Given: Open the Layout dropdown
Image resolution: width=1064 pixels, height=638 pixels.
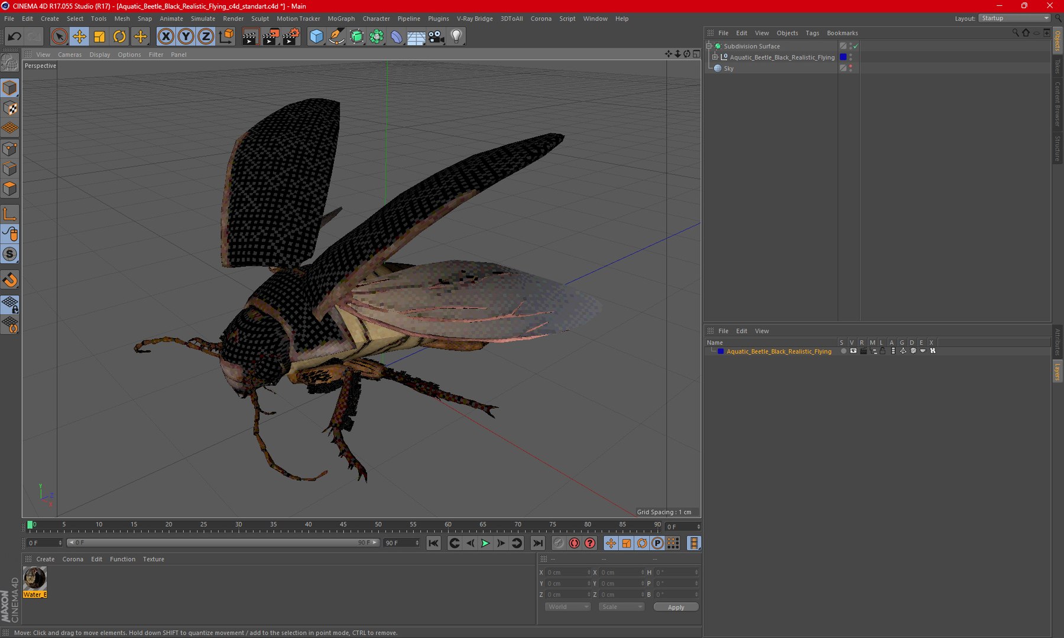Looking at the screenshot, I should click(x=1014, y=18).
